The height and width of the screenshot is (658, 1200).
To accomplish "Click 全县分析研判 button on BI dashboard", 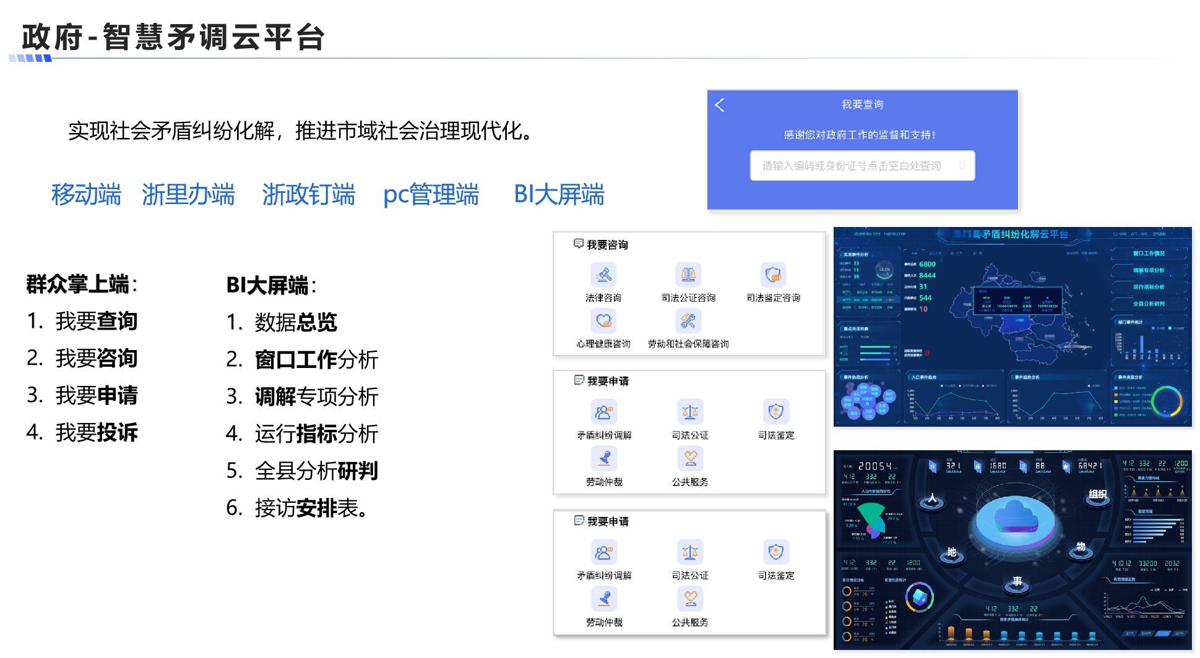I will 1149,304.
